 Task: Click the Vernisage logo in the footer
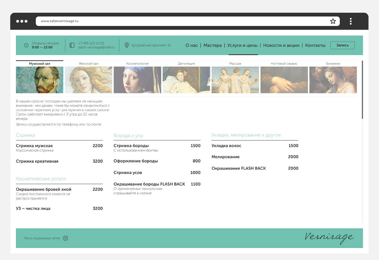(329, 238)
